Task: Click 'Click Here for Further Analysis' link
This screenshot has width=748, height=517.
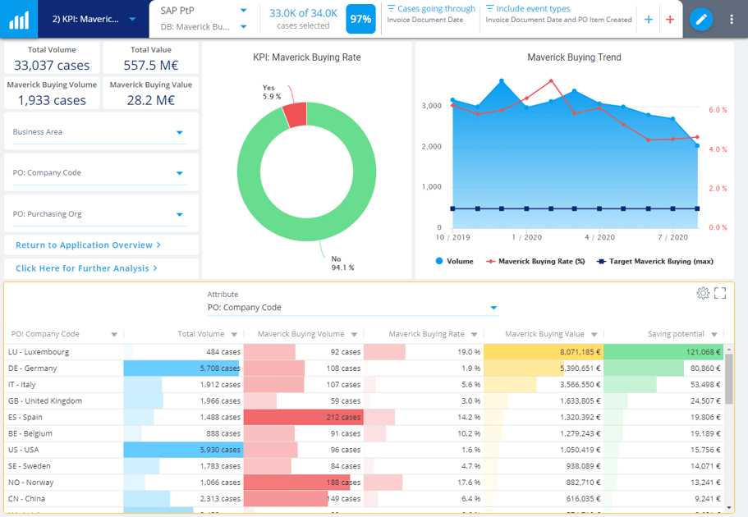Action: pyautogui.click(x=86, y=268)
